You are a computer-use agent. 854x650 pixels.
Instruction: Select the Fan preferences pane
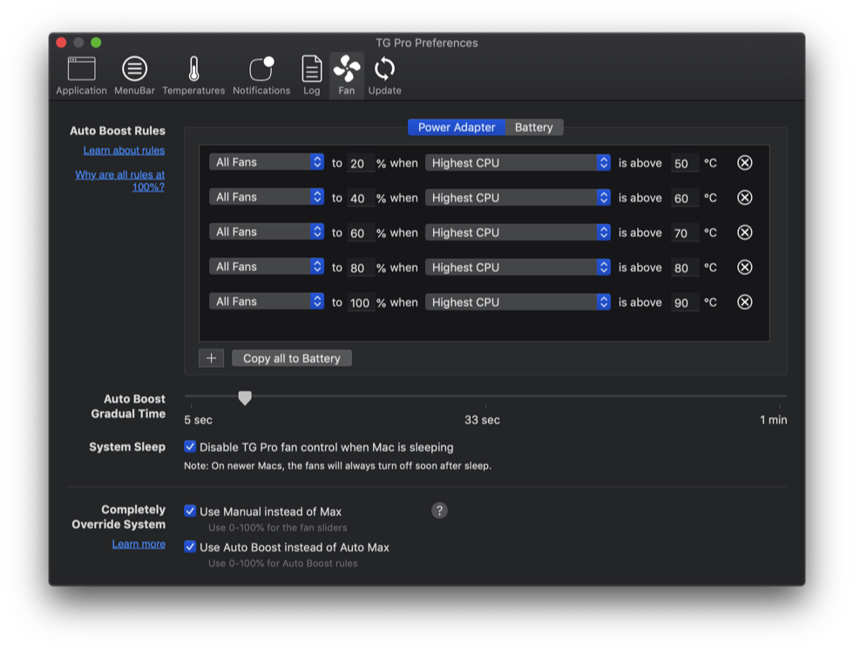coord(347,76)
